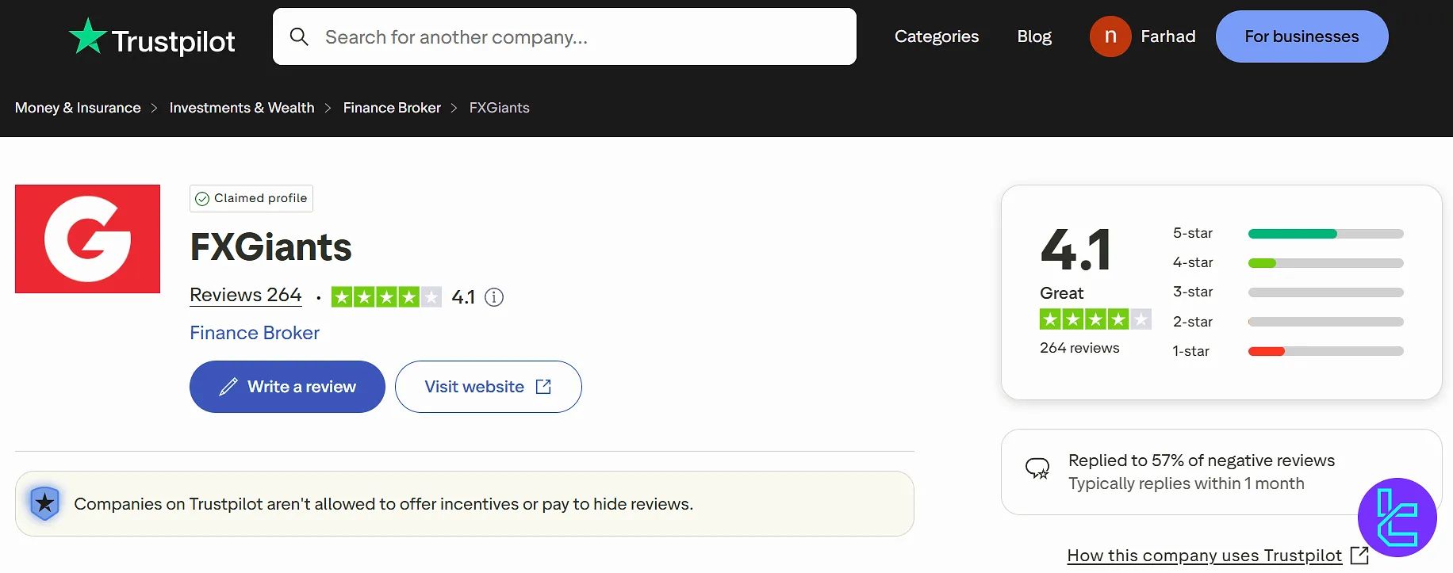Click the Great rating label
Image resolution: width=1453 pixels, height=573 pixels.
click(x=1062, y=293)
